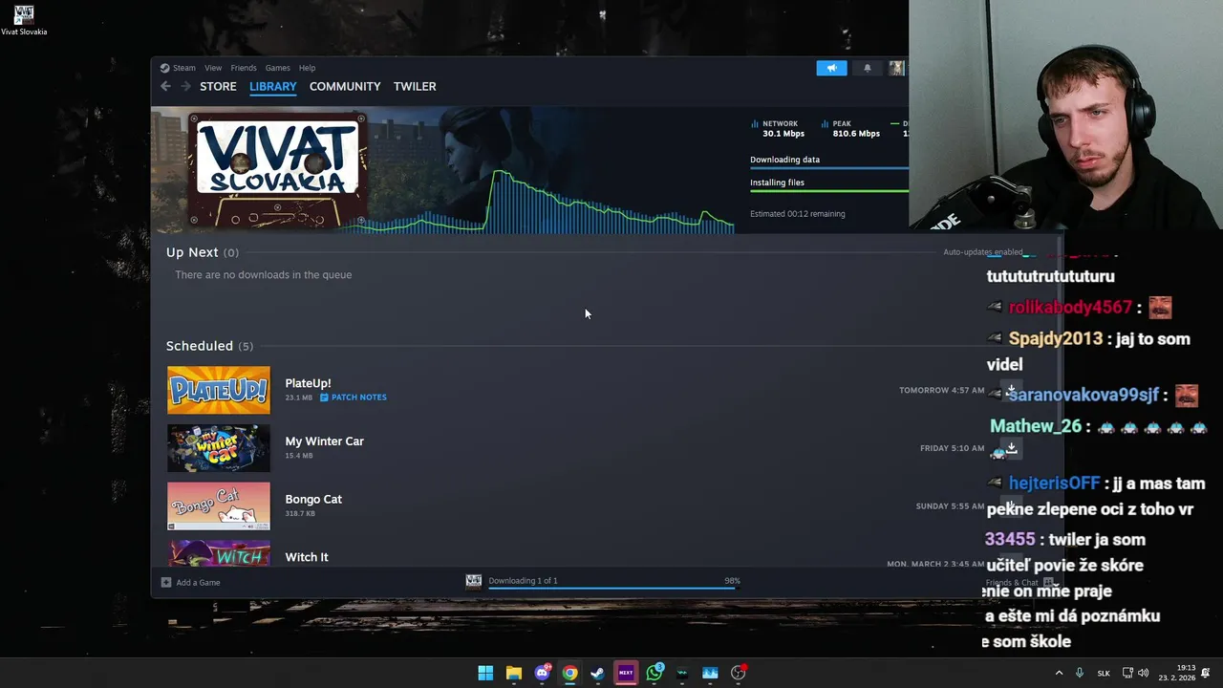This screenshot has height=688, width=1223.
Task: Open the Help menu
Action: pos(307,68)
